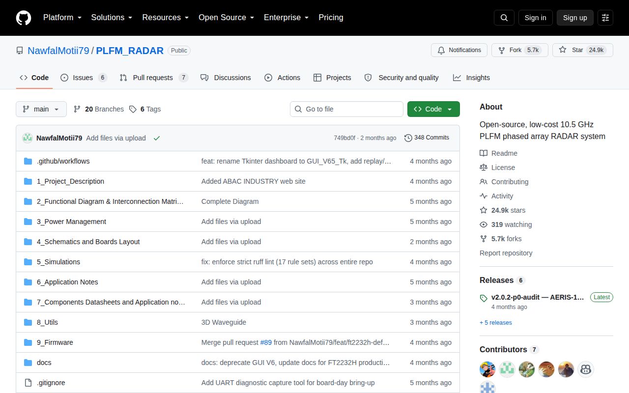Expand the Platform menu
The width and height of the screenshot is (629, 393).
(x=62, y=18)
